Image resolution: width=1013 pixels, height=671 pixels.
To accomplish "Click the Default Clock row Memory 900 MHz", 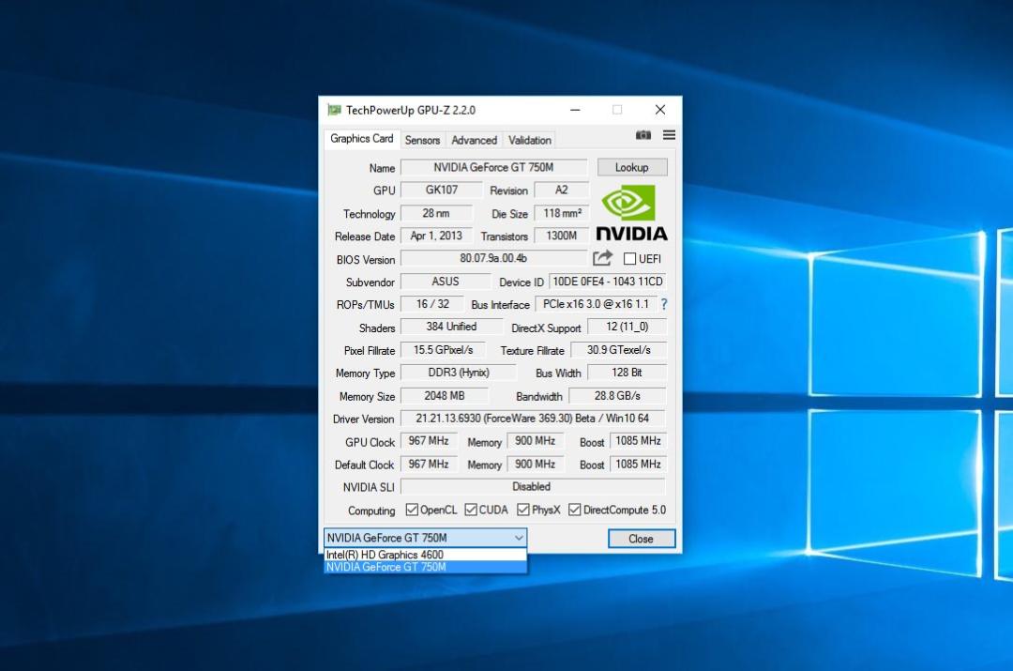I will [x=535, y=465].
